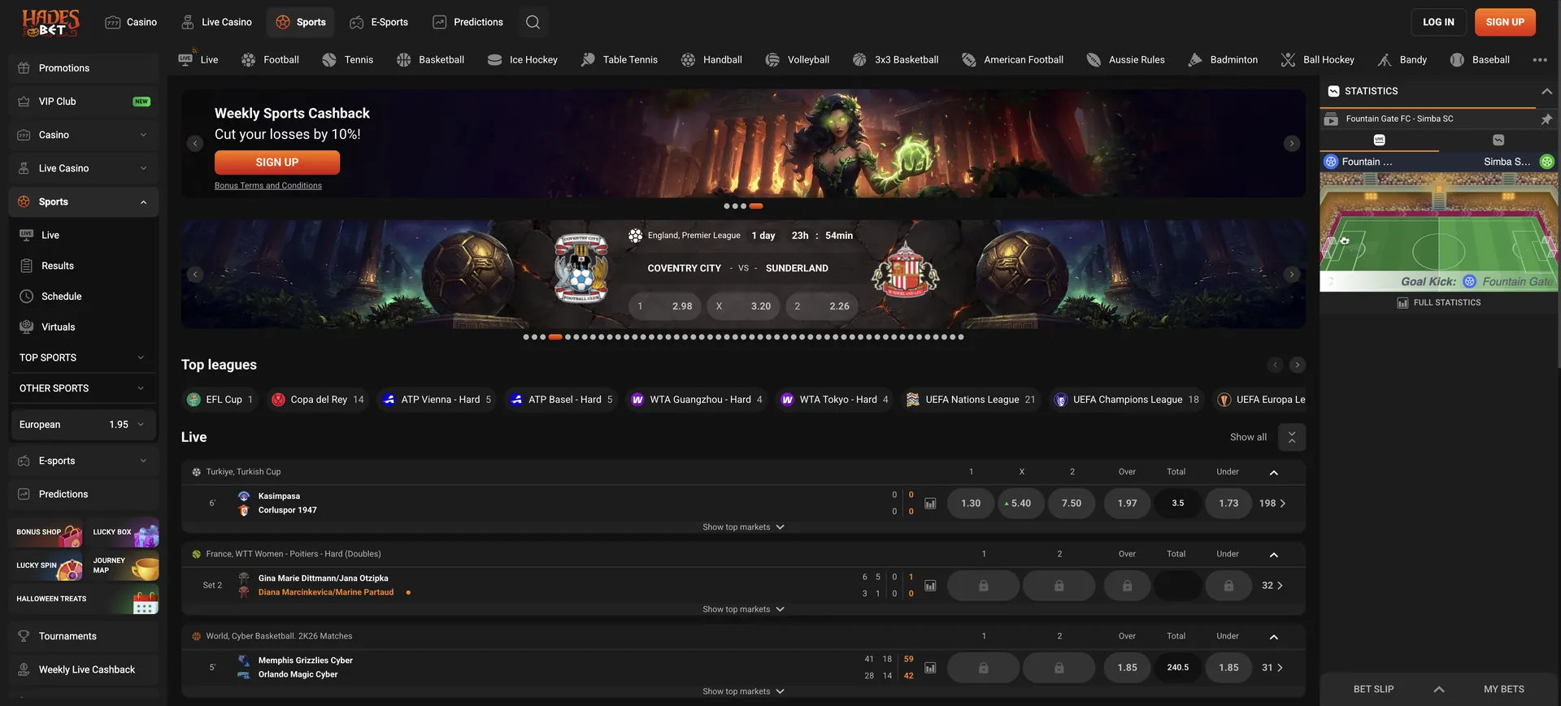This screenshot has height=706, width=1561.
Task: Select Tennis in the sports bar
Action: (348, 60)
